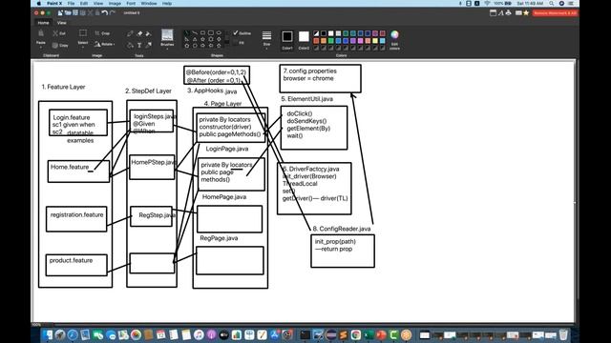Pick the orange palette color
This screenshot has width=611, height=343.
[x=324, y=40]
